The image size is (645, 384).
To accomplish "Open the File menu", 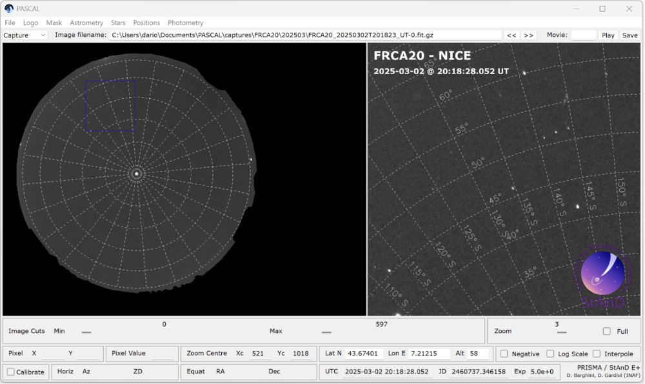I will coord(10,22).
